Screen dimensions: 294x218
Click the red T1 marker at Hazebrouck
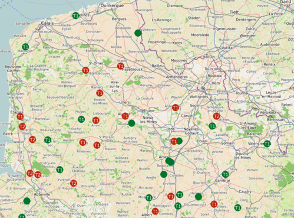pyautogui.click(x=121, y=66)
